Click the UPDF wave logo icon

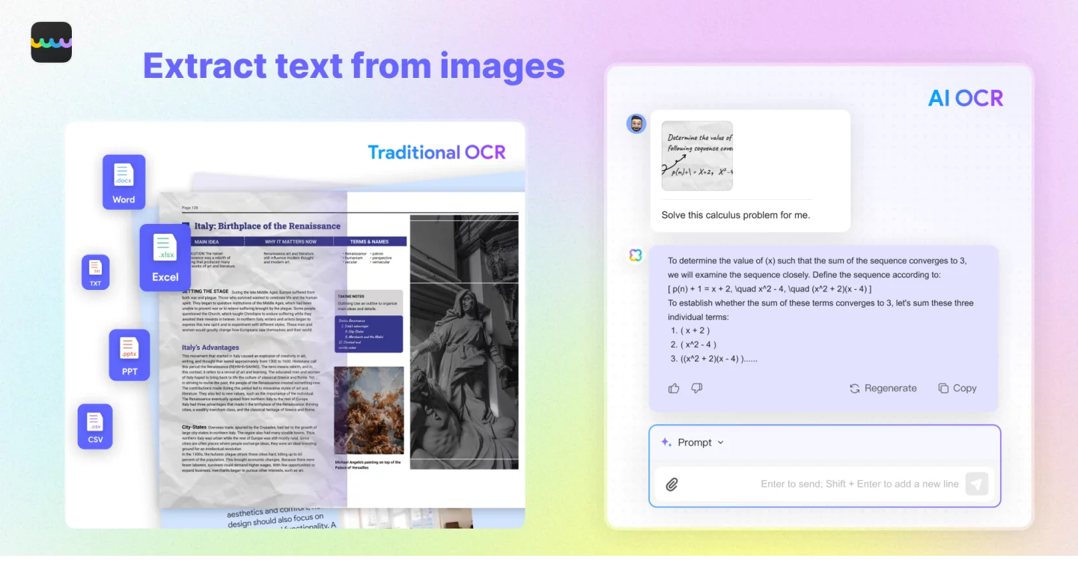pos(51,42)
